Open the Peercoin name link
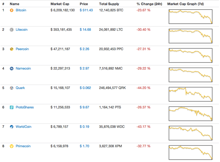The width and height of the screenshot is (220, 162). 22,49
